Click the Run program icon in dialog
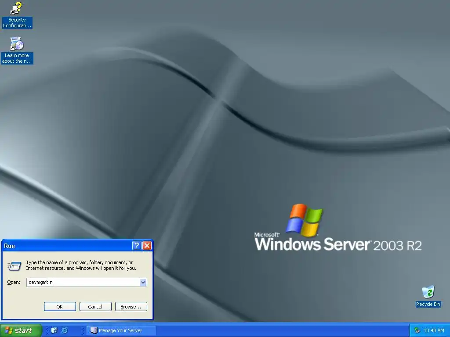This screenshot has width=450, height=337. pos(14,266)
